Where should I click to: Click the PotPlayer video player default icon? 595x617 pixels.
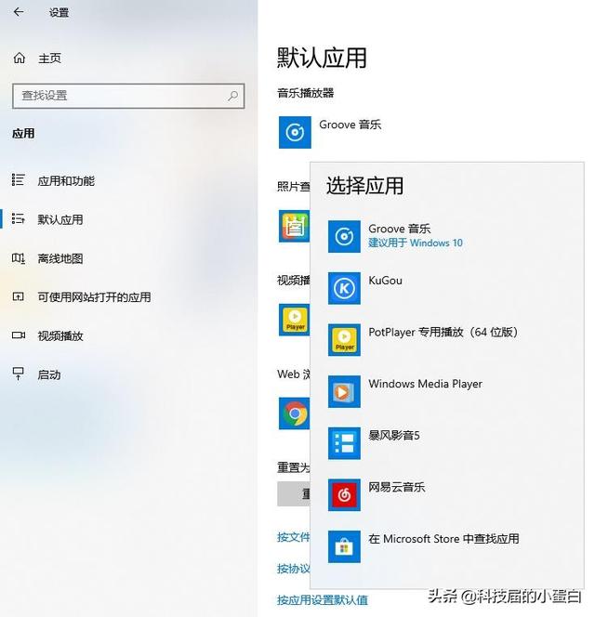(294, 320)
